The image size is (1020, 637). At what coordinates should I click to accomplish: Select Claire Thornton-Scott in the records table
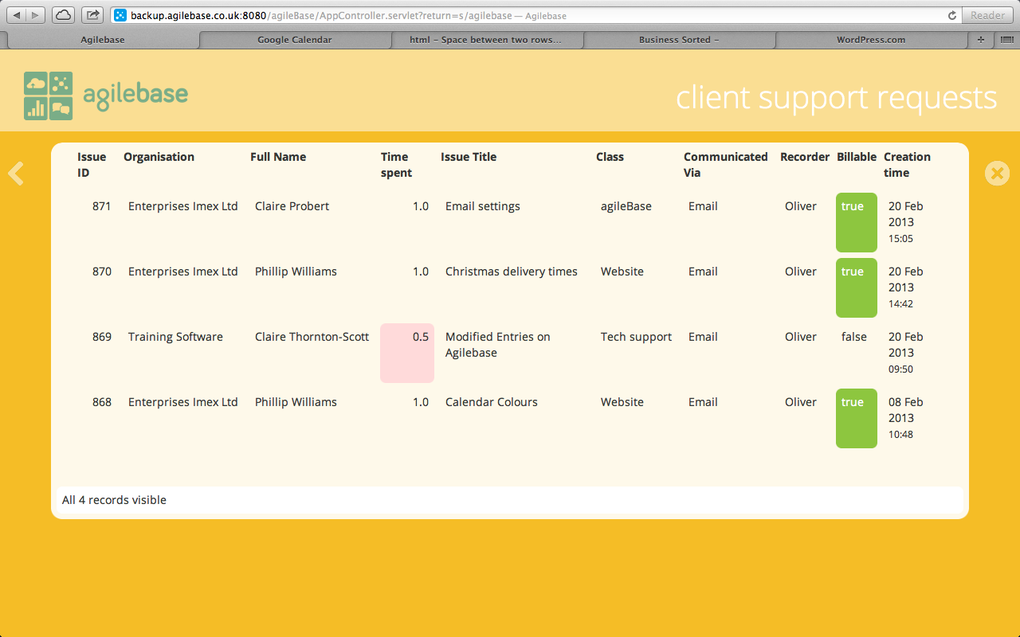coord(312,337)
